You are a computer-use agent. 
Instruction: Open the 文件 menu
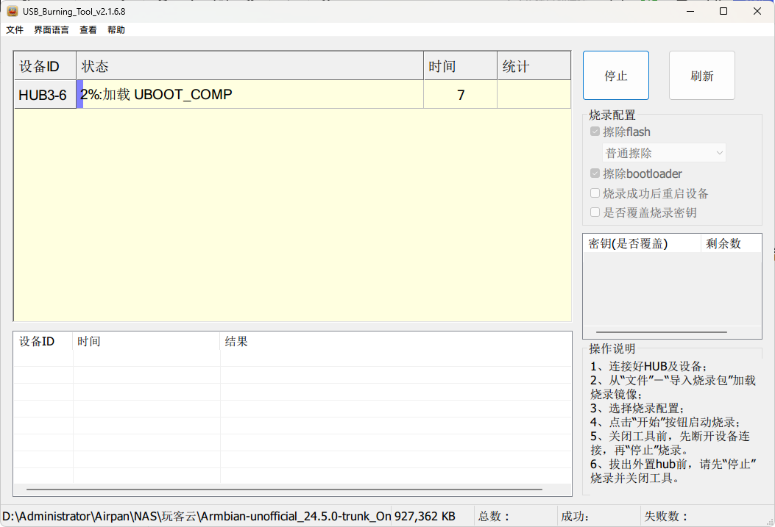15,30
